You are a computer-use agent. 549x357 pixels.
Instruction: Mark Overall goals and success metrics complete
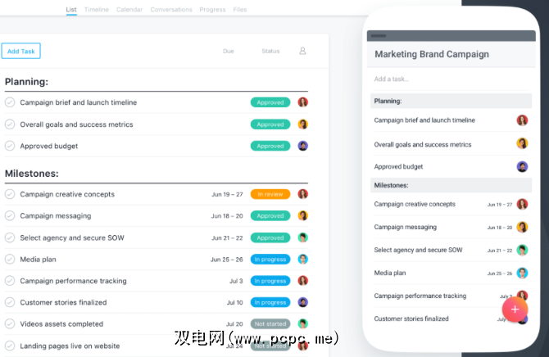click(10, 124)
